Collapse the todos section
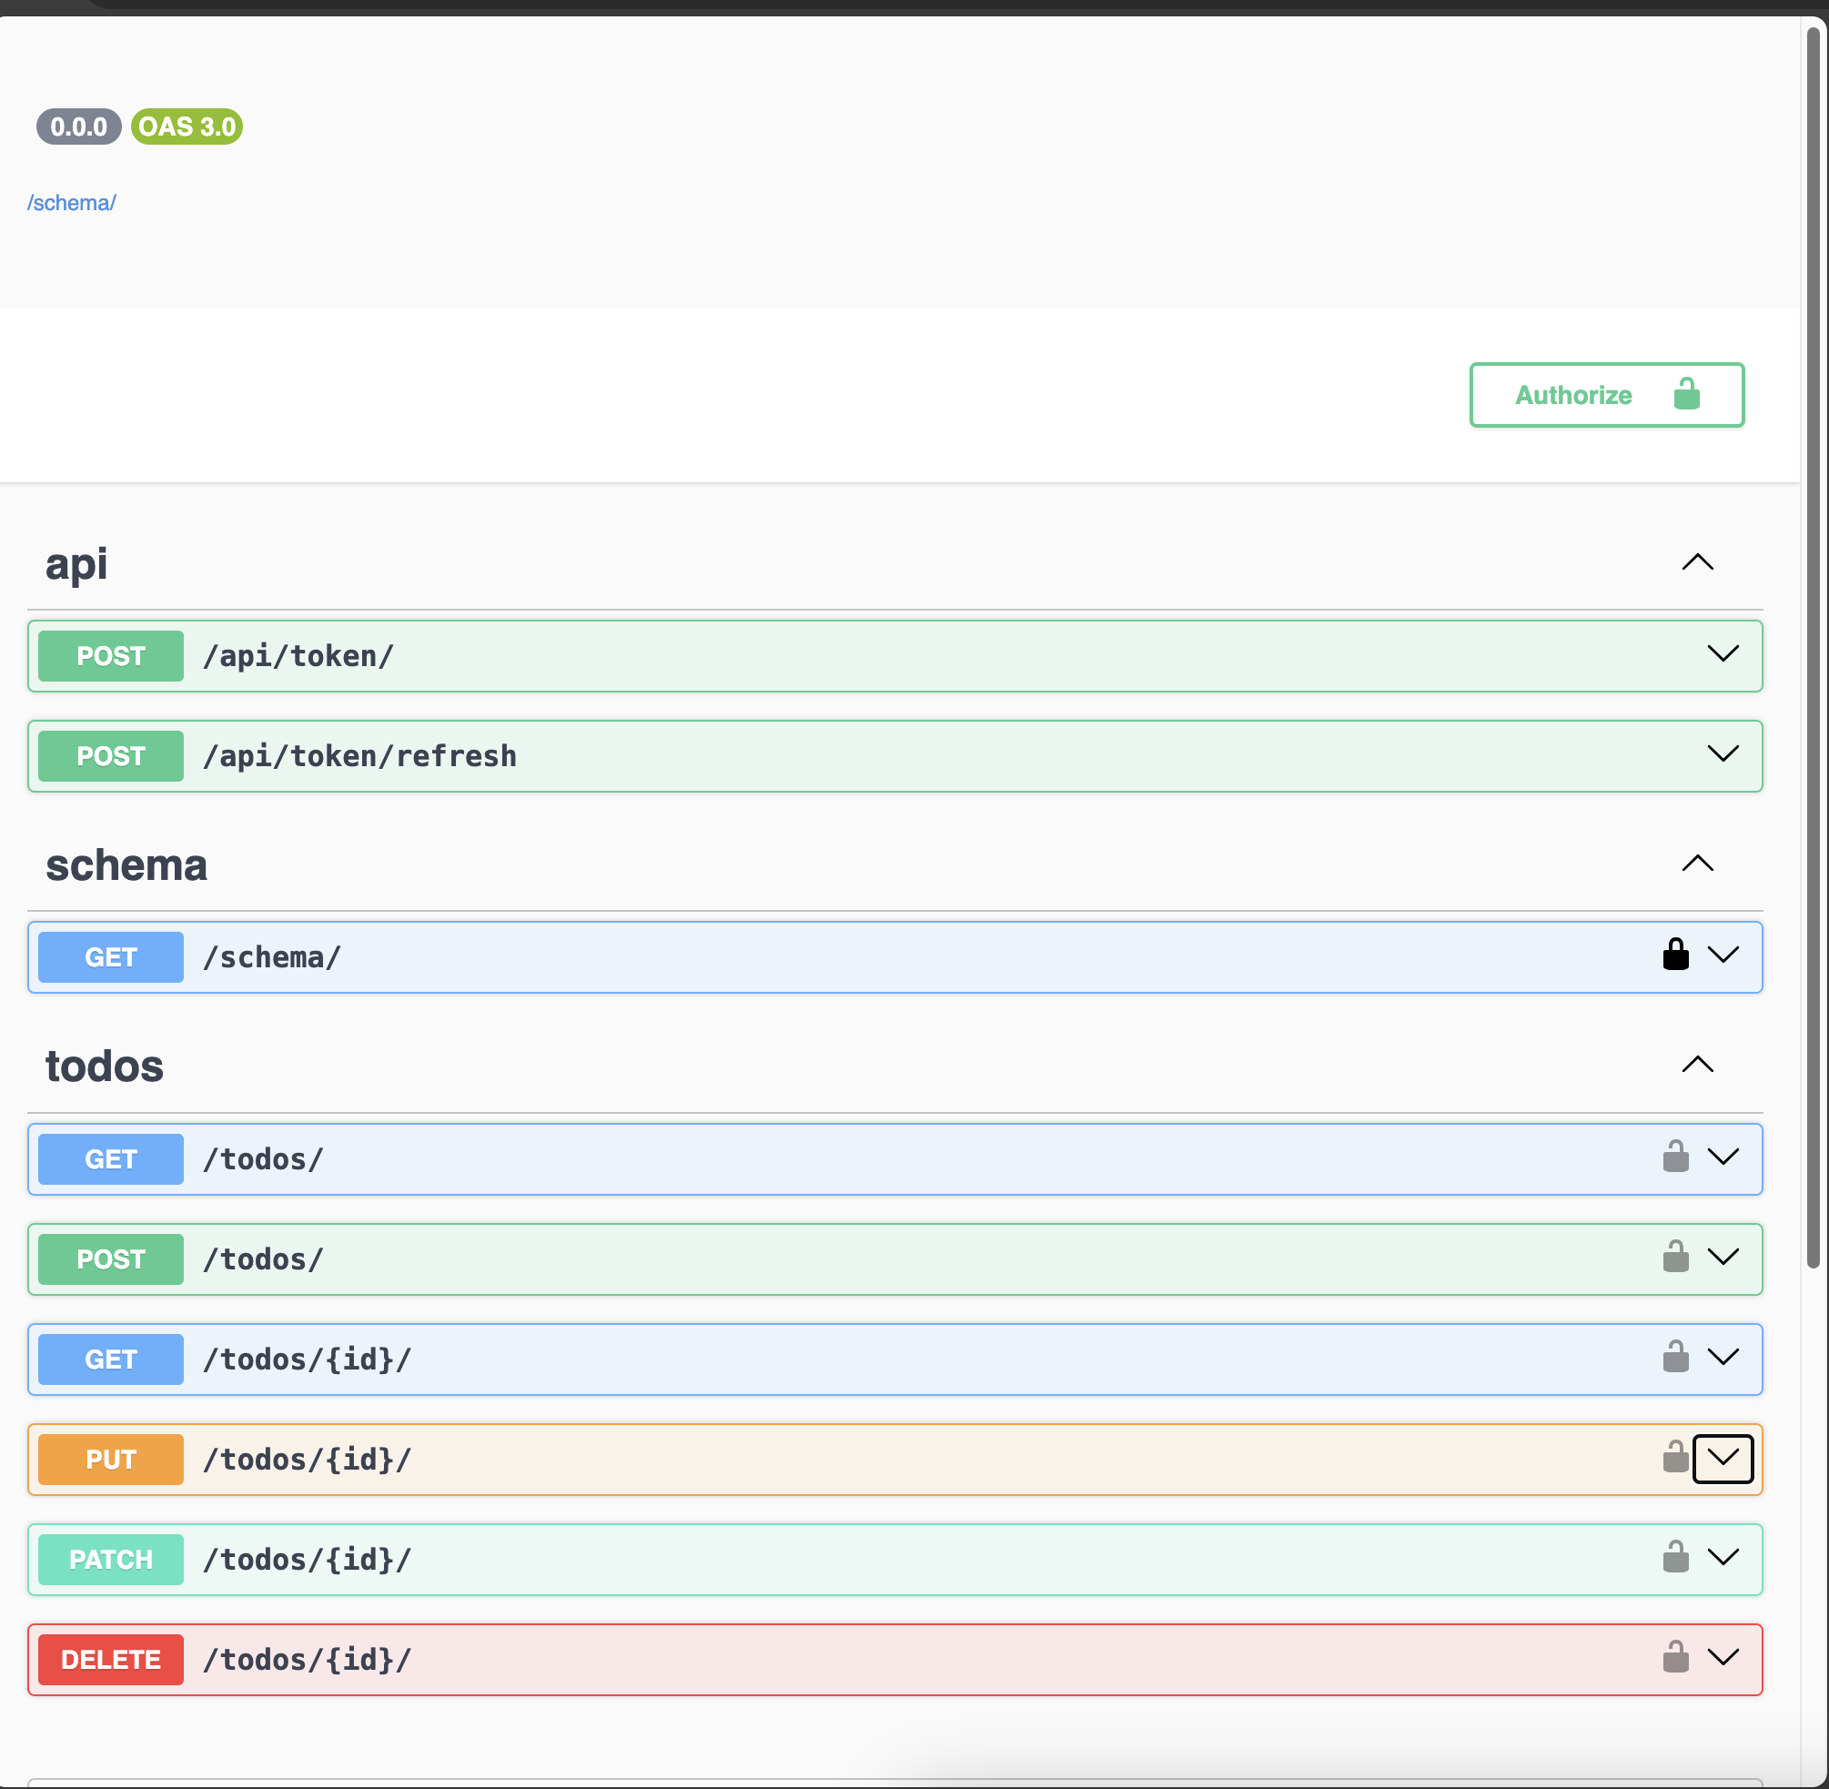This screenshot has width=1829, height=1789. pos(1696,1065)
